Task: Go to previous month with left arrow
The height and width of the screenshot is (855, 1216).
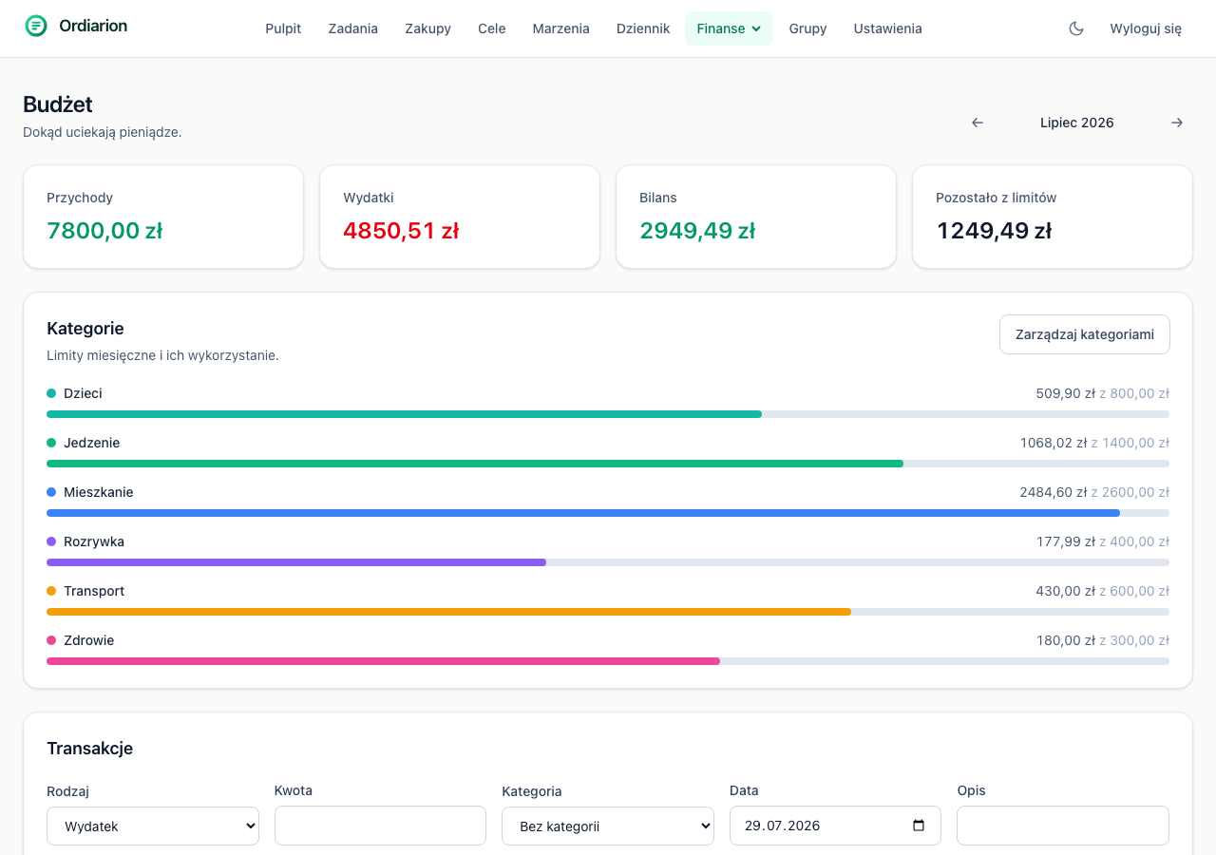Action: pos(977,123)
